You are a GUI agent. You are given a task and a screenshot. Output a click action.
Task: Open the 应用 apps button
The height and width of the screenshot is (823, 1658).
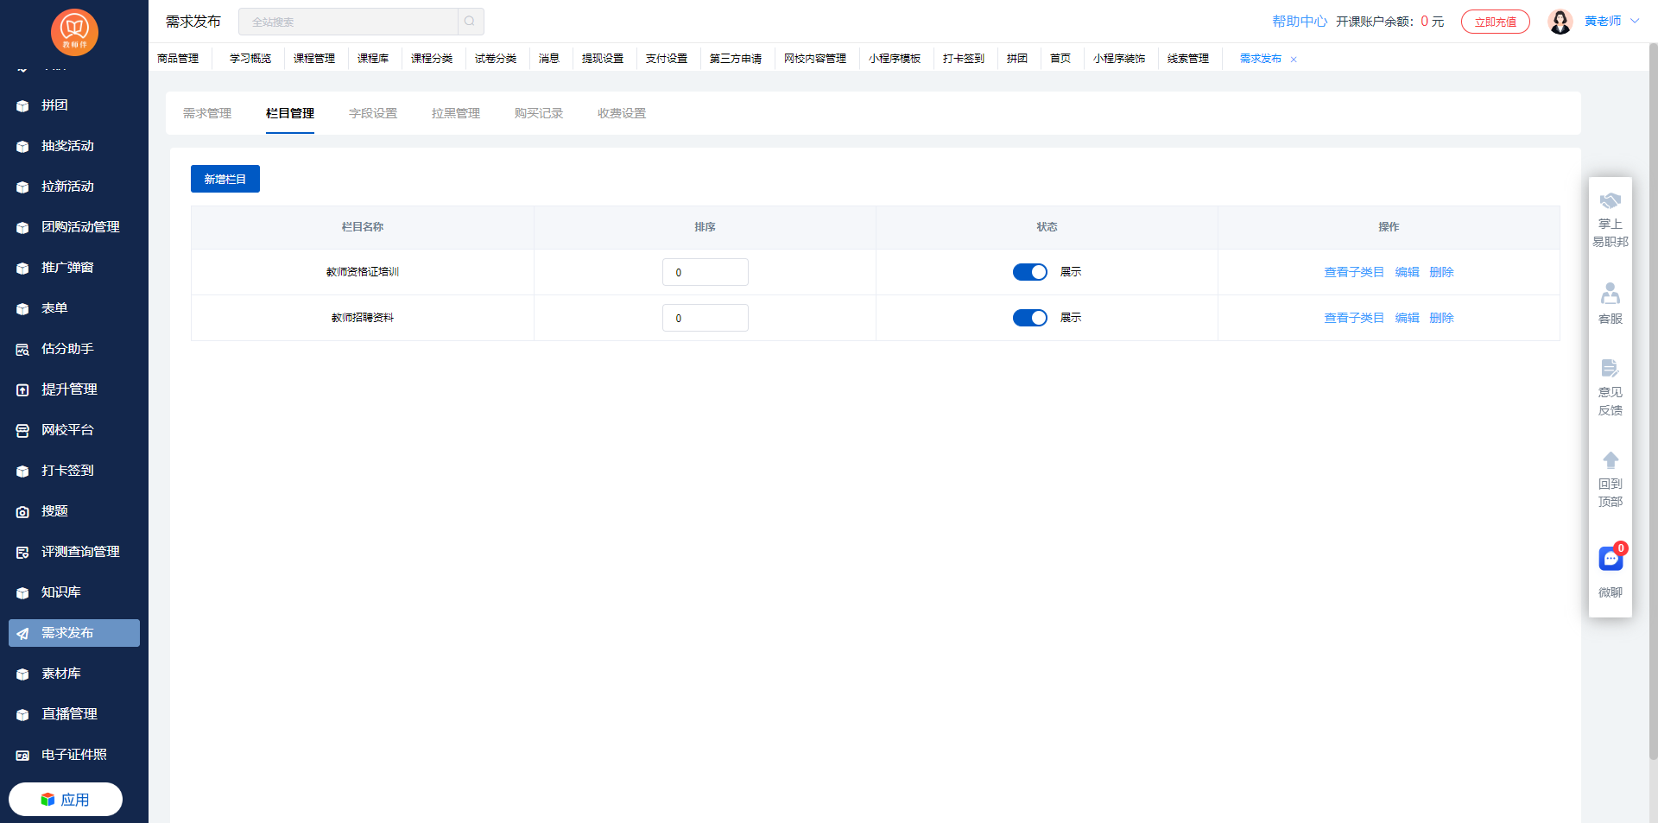coord(66,800)
